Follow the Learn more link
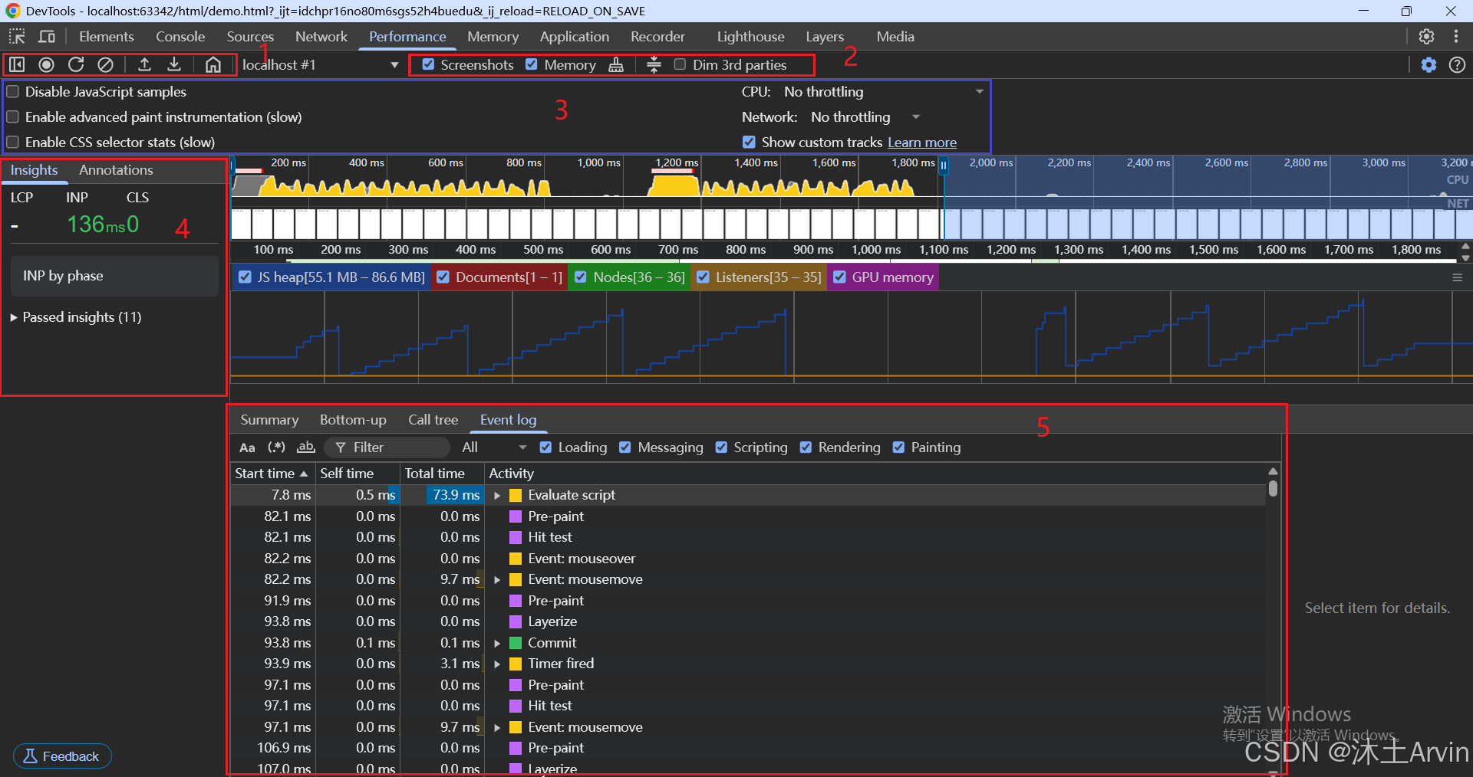Viewport: 1473px width, 777px height. click(x=922, y=143)
